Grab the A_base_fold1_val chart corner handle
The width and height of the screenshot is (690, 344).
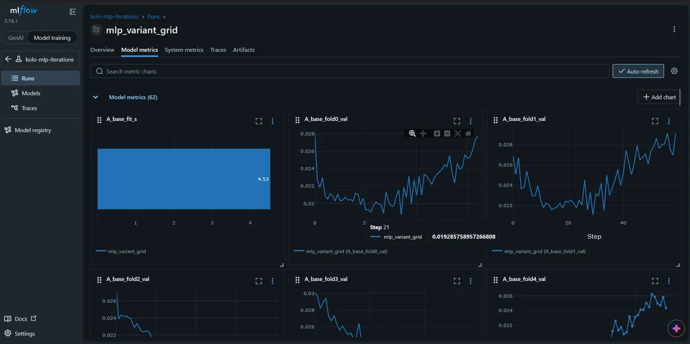(x=678, y=265)
